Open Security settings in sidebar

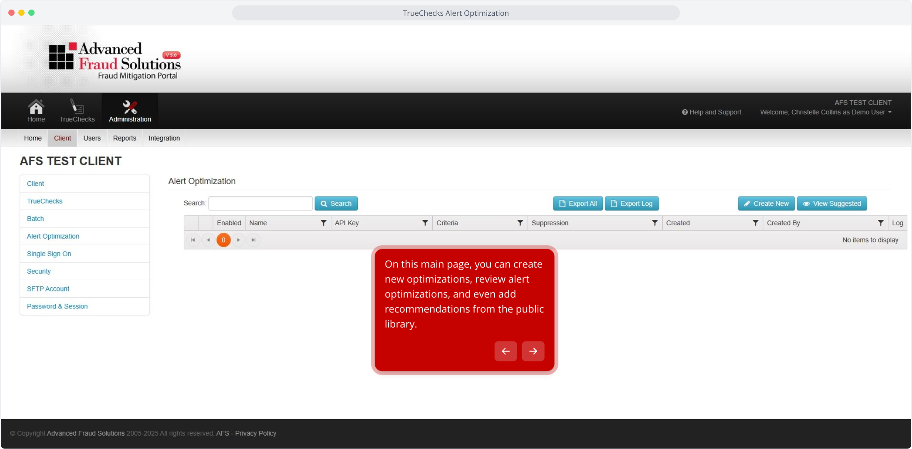(84, 271)
